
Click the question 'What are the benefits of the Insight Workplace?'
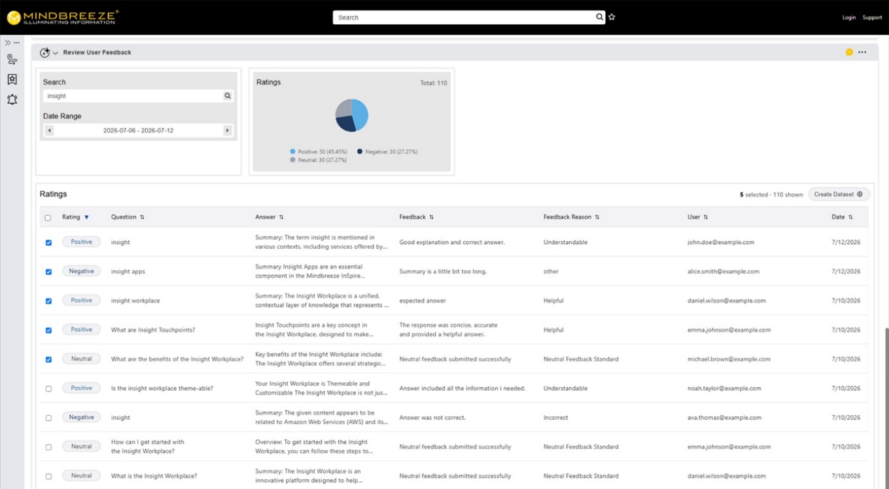click(177, 359)
